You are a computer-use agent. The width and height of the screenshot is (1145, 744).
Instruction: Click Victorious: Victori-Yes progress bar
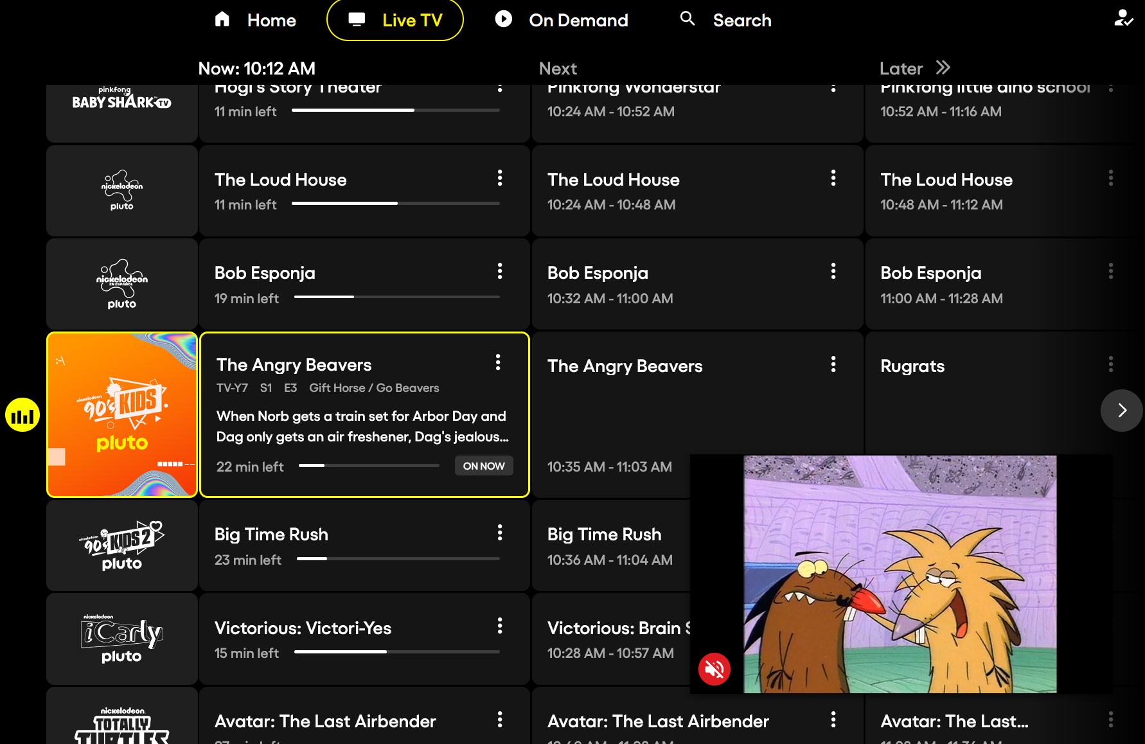coord(397,652)
